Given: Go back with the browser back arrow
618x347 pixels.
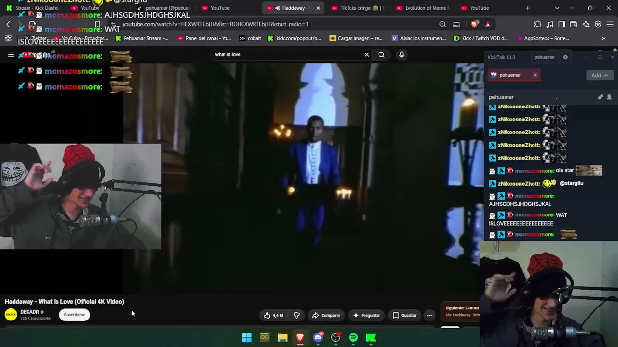Looking at the screenshot, I should 8,24.
